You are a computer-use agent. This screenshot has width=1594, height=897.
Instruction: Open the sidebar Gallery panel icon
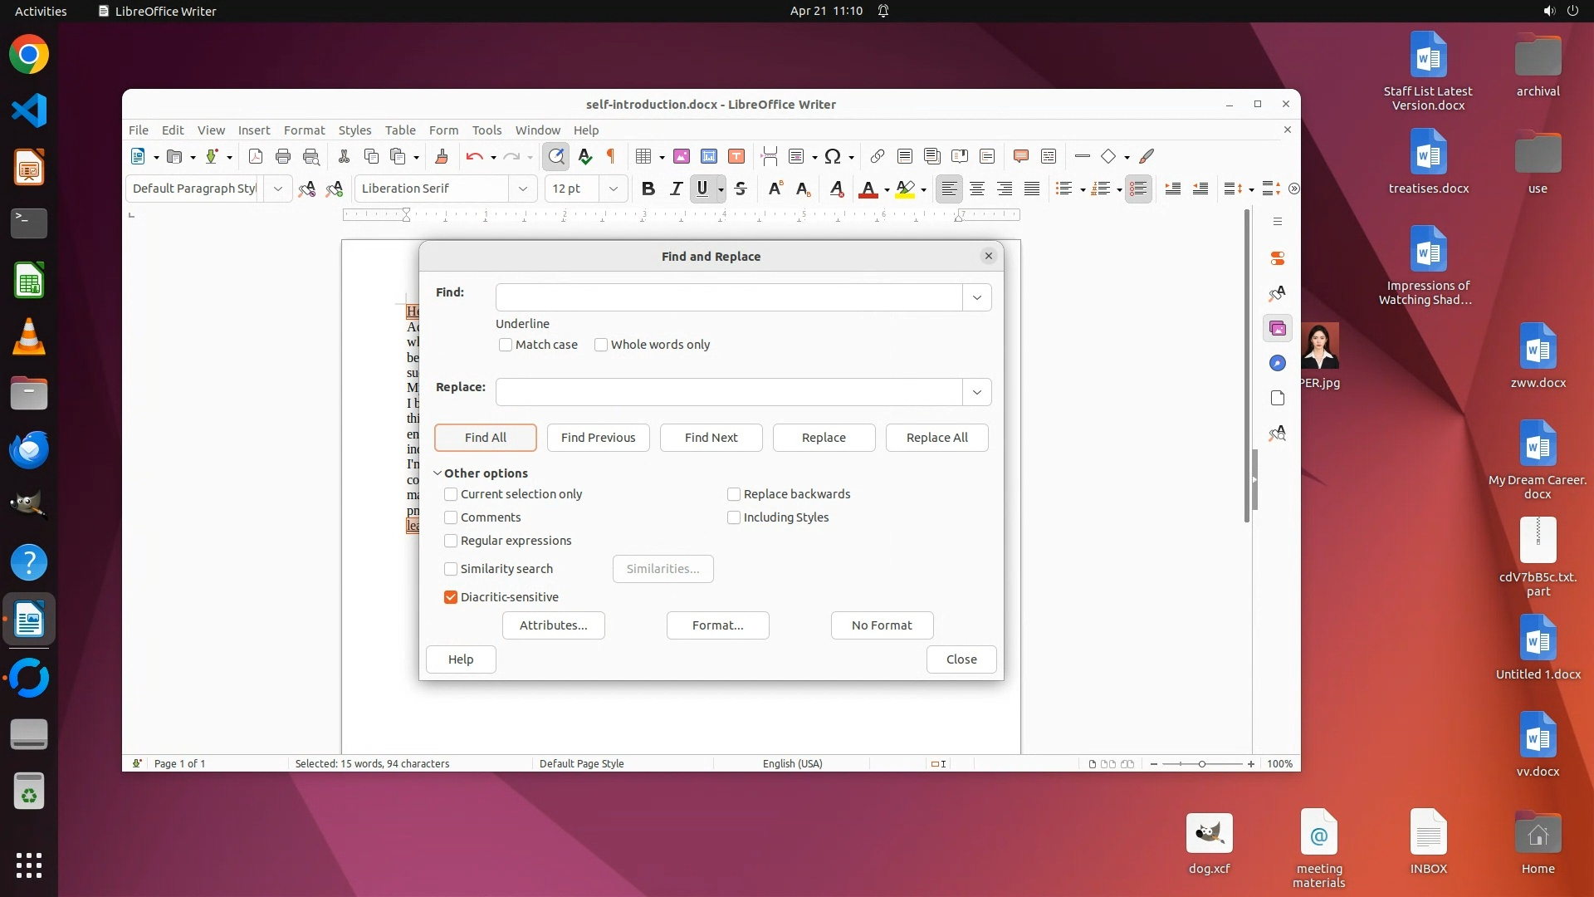(x=1278, y=328)
